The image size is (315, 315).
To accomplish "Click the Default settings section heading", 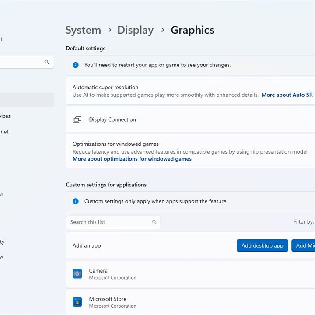I will coord(86,49).
